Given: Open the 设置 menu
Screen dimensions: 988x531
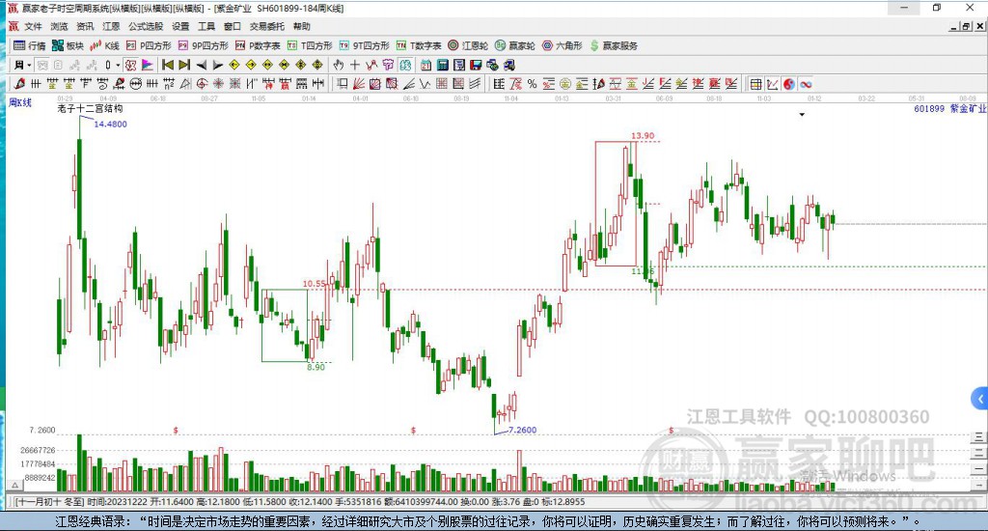Looking at the screenshot, I should tap(180, 26).
